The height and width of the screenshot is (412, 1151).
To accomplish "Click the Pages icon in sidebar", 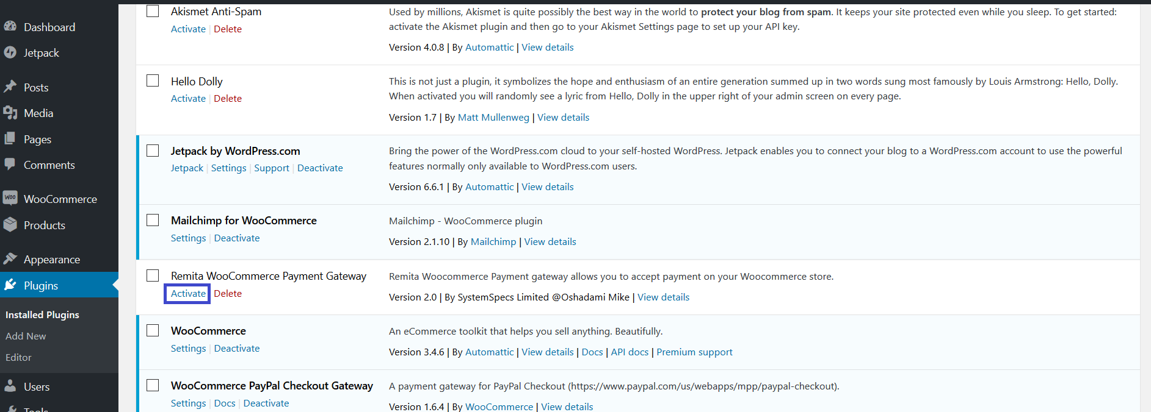I will coord(10,139).
